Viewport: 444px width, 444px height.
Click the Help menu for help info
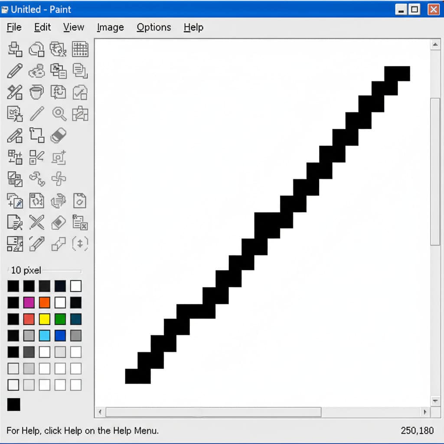pyautogui.click(x=193, y=27)
